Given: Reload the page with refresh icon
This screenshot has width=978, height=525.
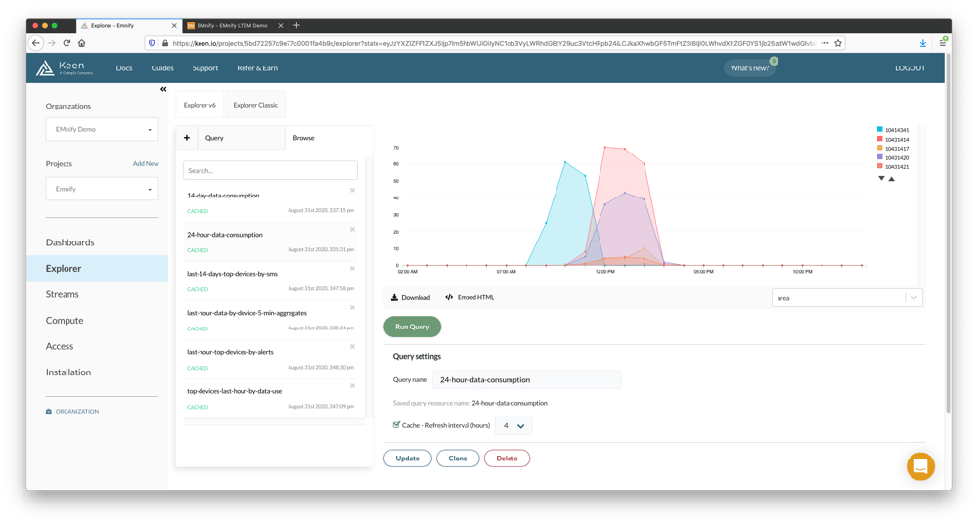Looking at the screenshot, I should (x=67, y=43).
